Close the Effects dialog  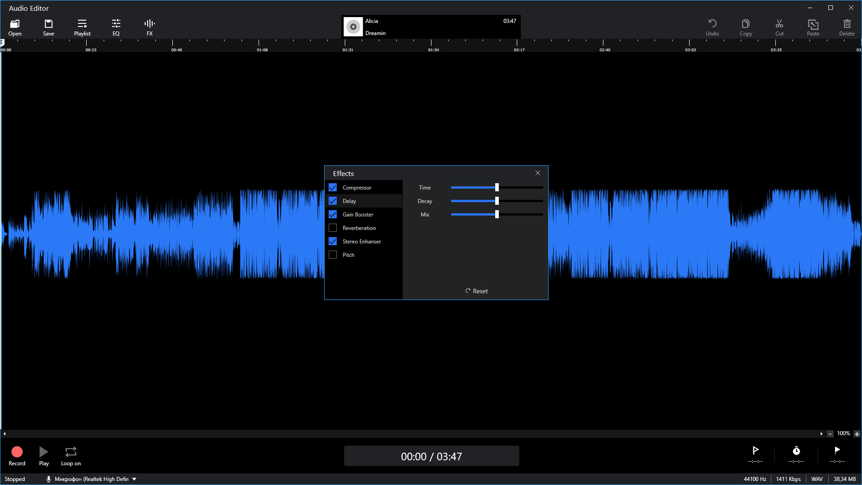tap(537, 173)
